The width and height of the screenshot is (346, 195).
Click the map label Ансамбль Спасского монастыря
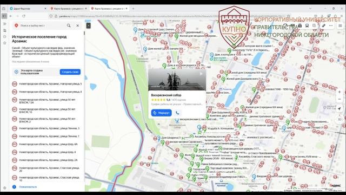(x=257, y=157)
